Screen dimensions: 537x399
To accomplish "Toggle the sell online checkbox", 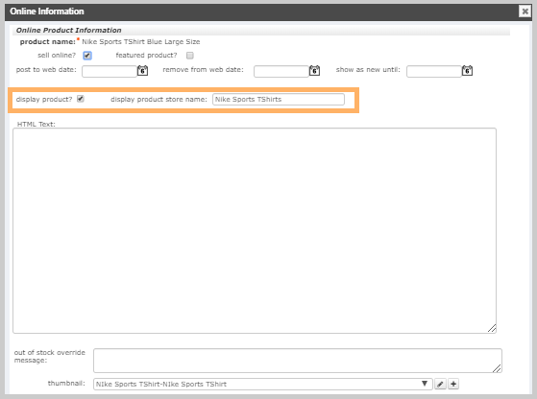I will (87, 56).
